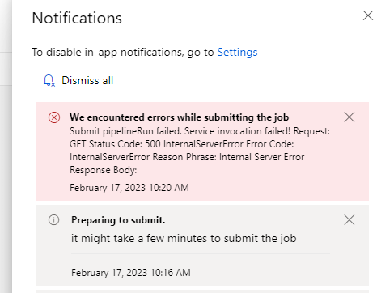The width and height of the screenshot is (377, 293).
Task: Click the partially visible notification card at the bottom
Action: click(x=202, y=291)
